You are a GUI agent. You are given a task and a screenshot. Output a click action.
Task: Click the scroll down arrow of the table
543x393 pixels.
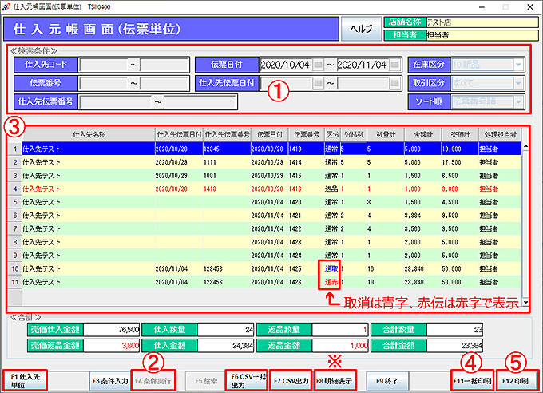[x=525, y=302]
